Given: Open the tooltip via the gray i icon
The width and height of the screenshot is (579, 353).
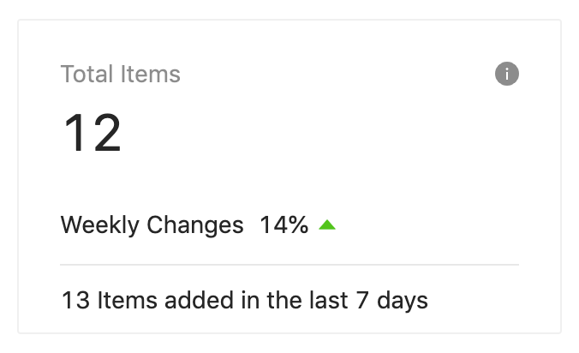Looking at the screenshot, I should [507, 74].
